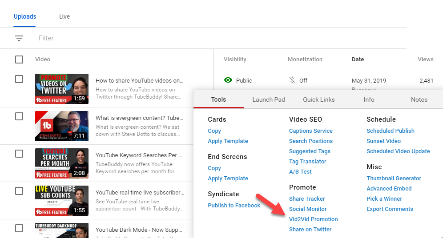Sort videos by the Date column header
443x238 pixels.
tap(358, 59)
